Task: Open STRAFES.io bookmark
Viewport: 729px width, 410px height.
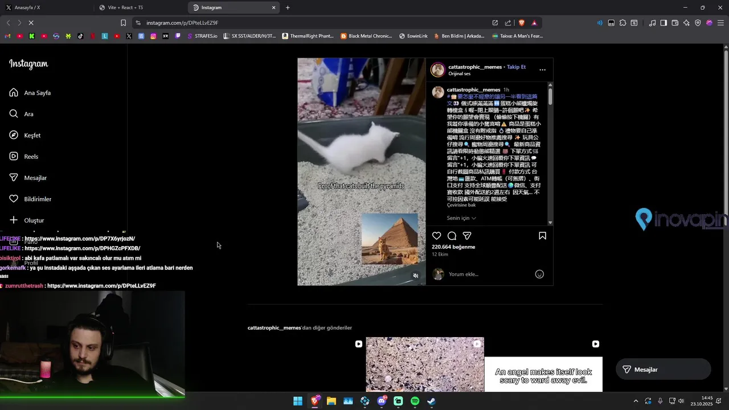Action: (202, 36)
